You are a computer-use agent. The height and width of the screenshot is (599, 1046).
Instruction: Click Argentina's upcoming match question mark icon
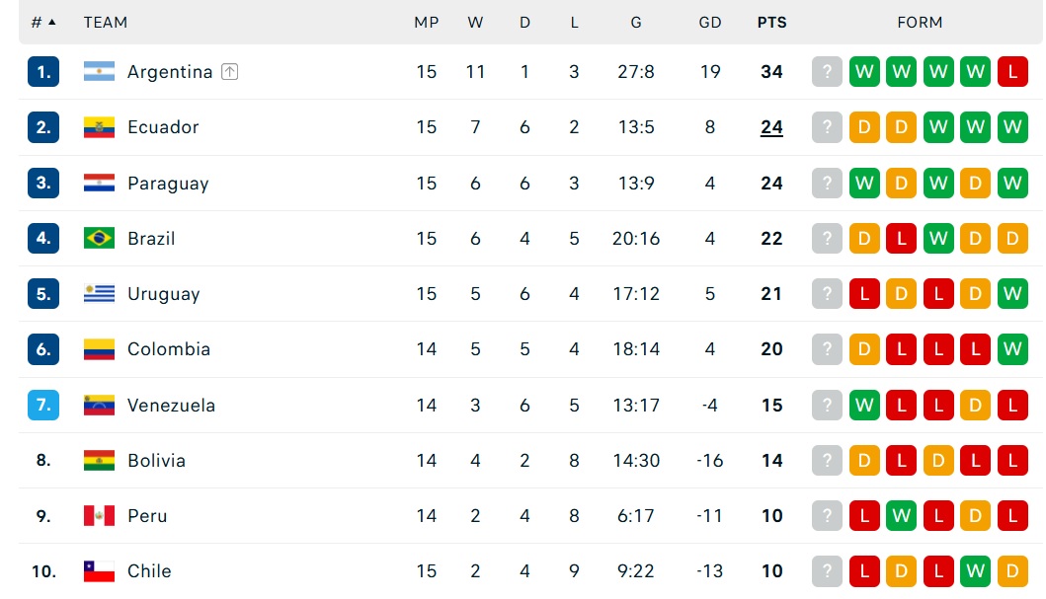pyautogui.click(x=827, y=71)
